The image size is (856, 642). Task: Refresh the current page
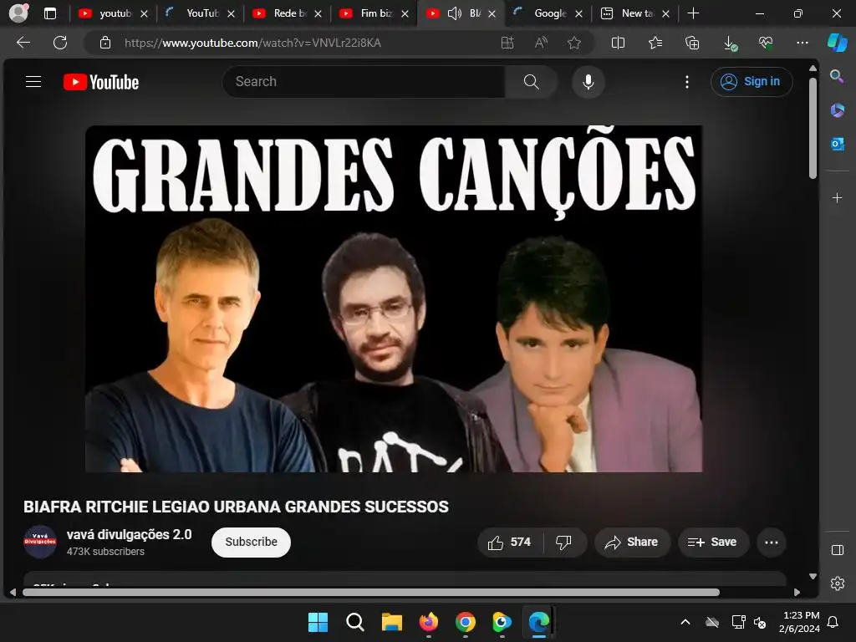pyautogui.click(x=60, y=43)
